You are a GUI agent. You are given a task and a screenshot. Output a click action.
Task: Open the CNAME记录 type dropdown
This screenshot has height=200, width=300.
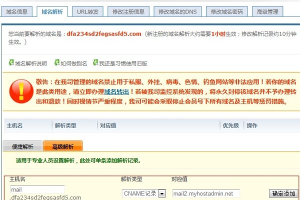[x=143, y=193]
